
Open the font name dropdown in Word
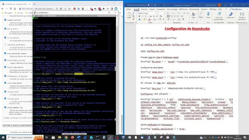coord(156,13)
